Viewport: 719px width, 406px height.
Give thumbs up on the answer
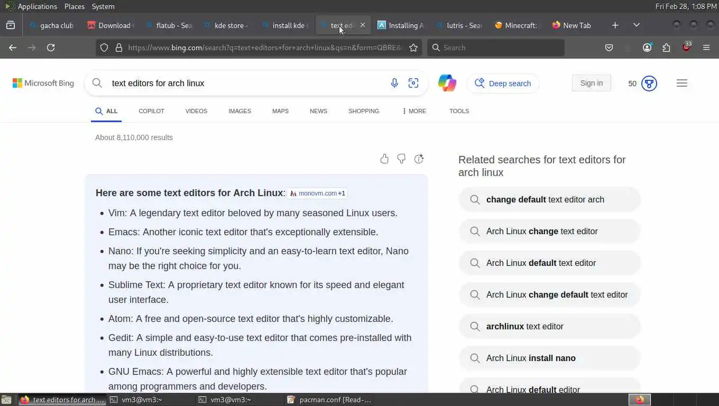tap(384, 159)
